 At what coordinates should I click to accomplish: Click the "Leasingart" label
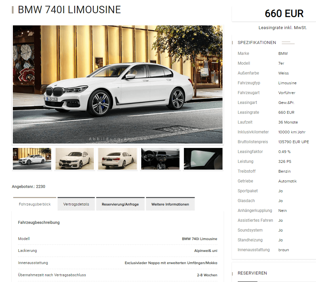247,103
